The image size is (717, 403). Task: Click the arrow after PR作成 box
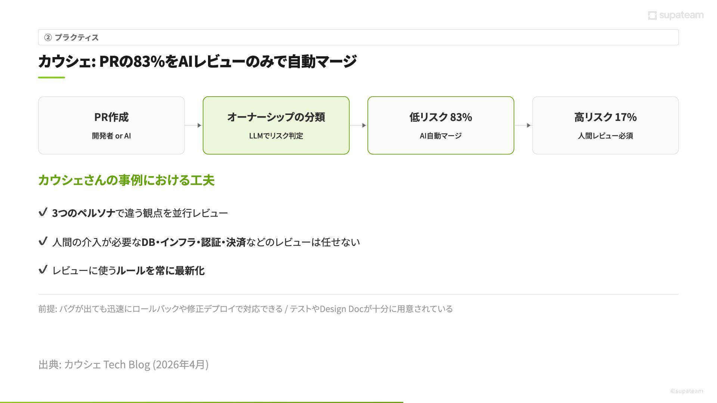point(194,125)
